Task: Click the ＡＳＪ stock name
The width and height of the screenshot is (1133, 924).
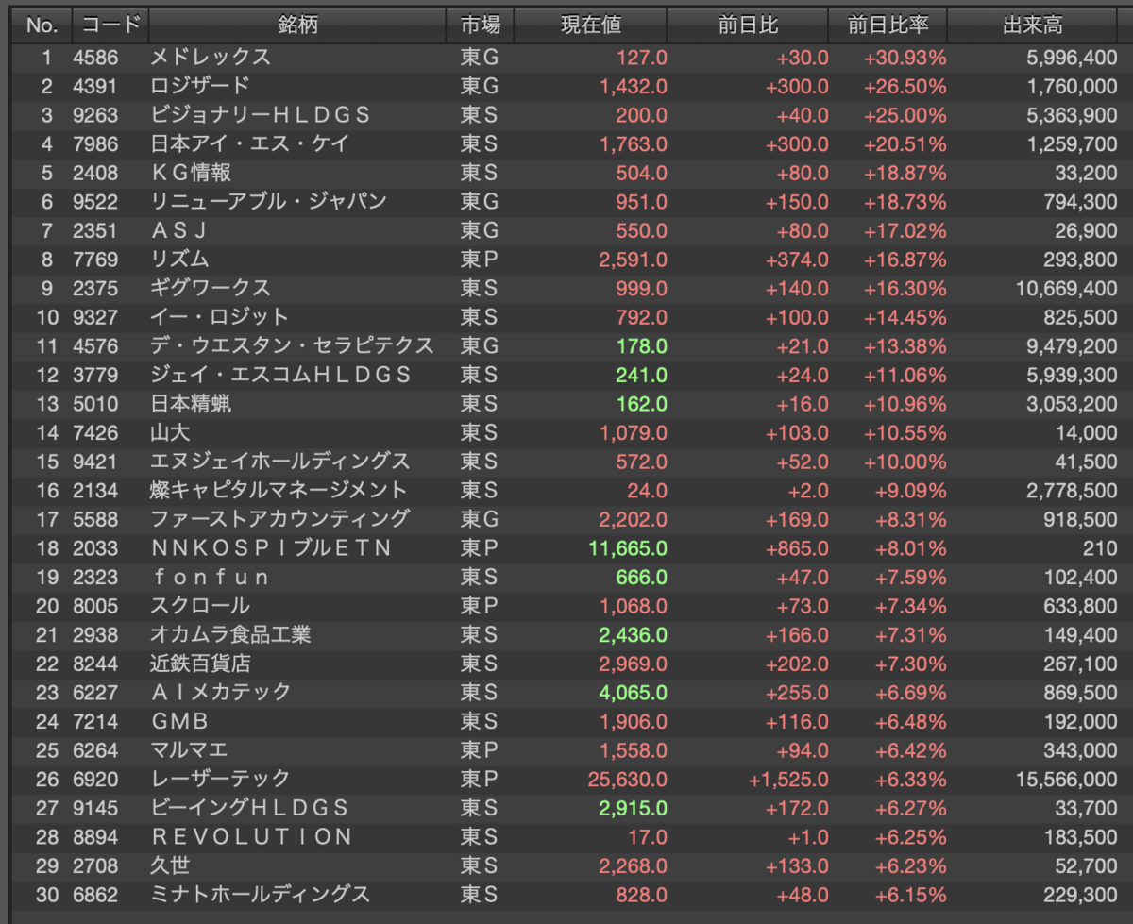Action: [x=178, y=230]
